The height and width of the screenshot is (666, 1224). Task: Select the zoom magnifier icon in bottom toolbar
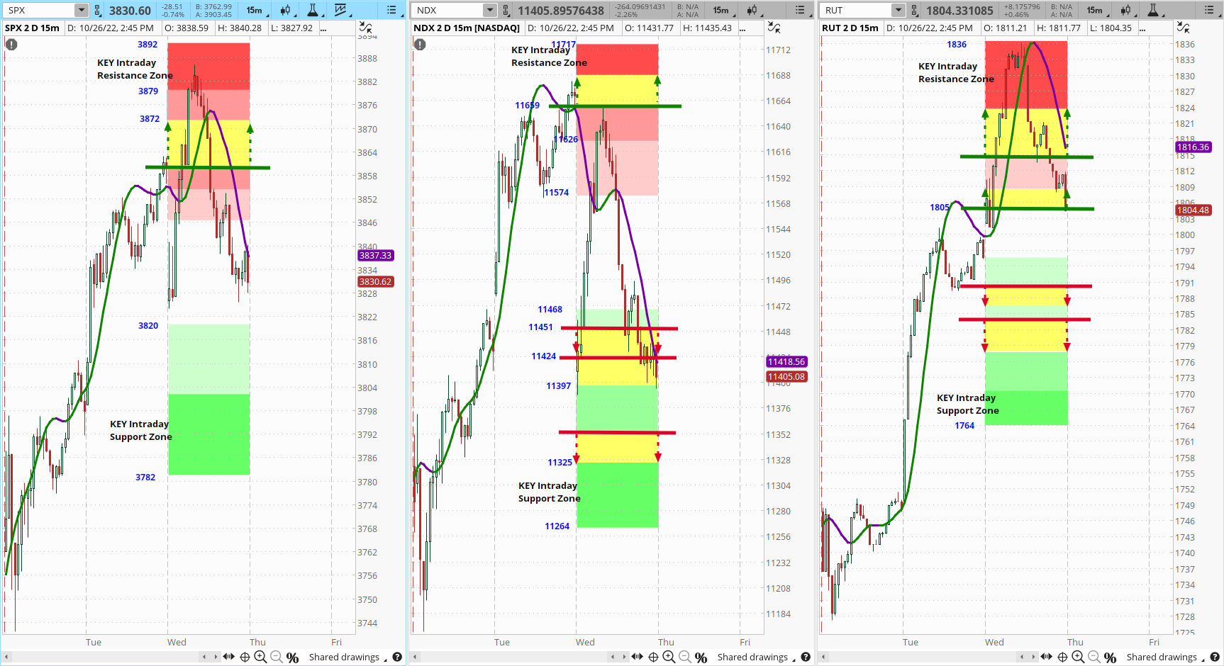(261, 657)
